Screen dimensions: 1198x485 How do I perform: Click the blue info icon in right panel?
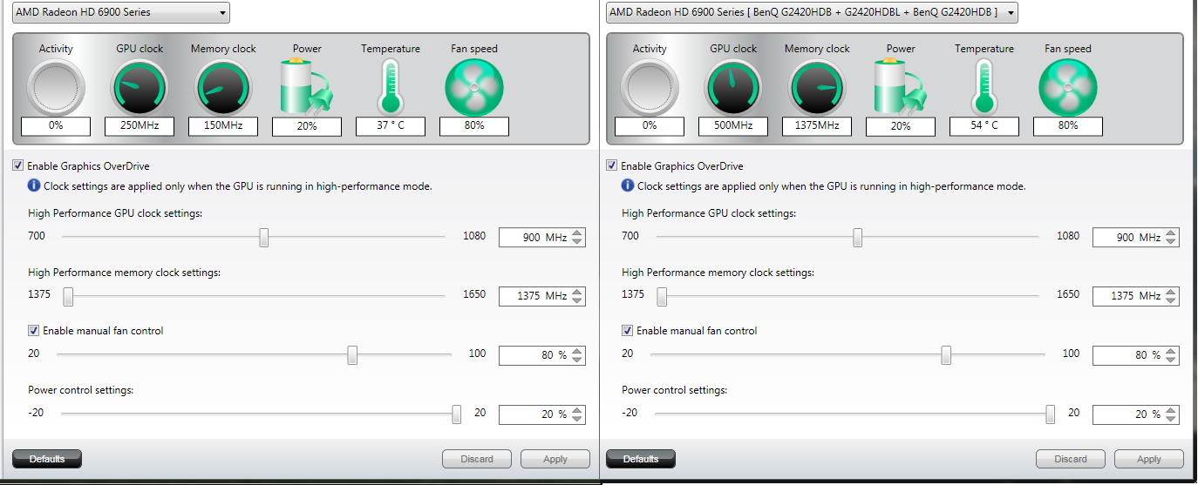(x=628, y=185)
